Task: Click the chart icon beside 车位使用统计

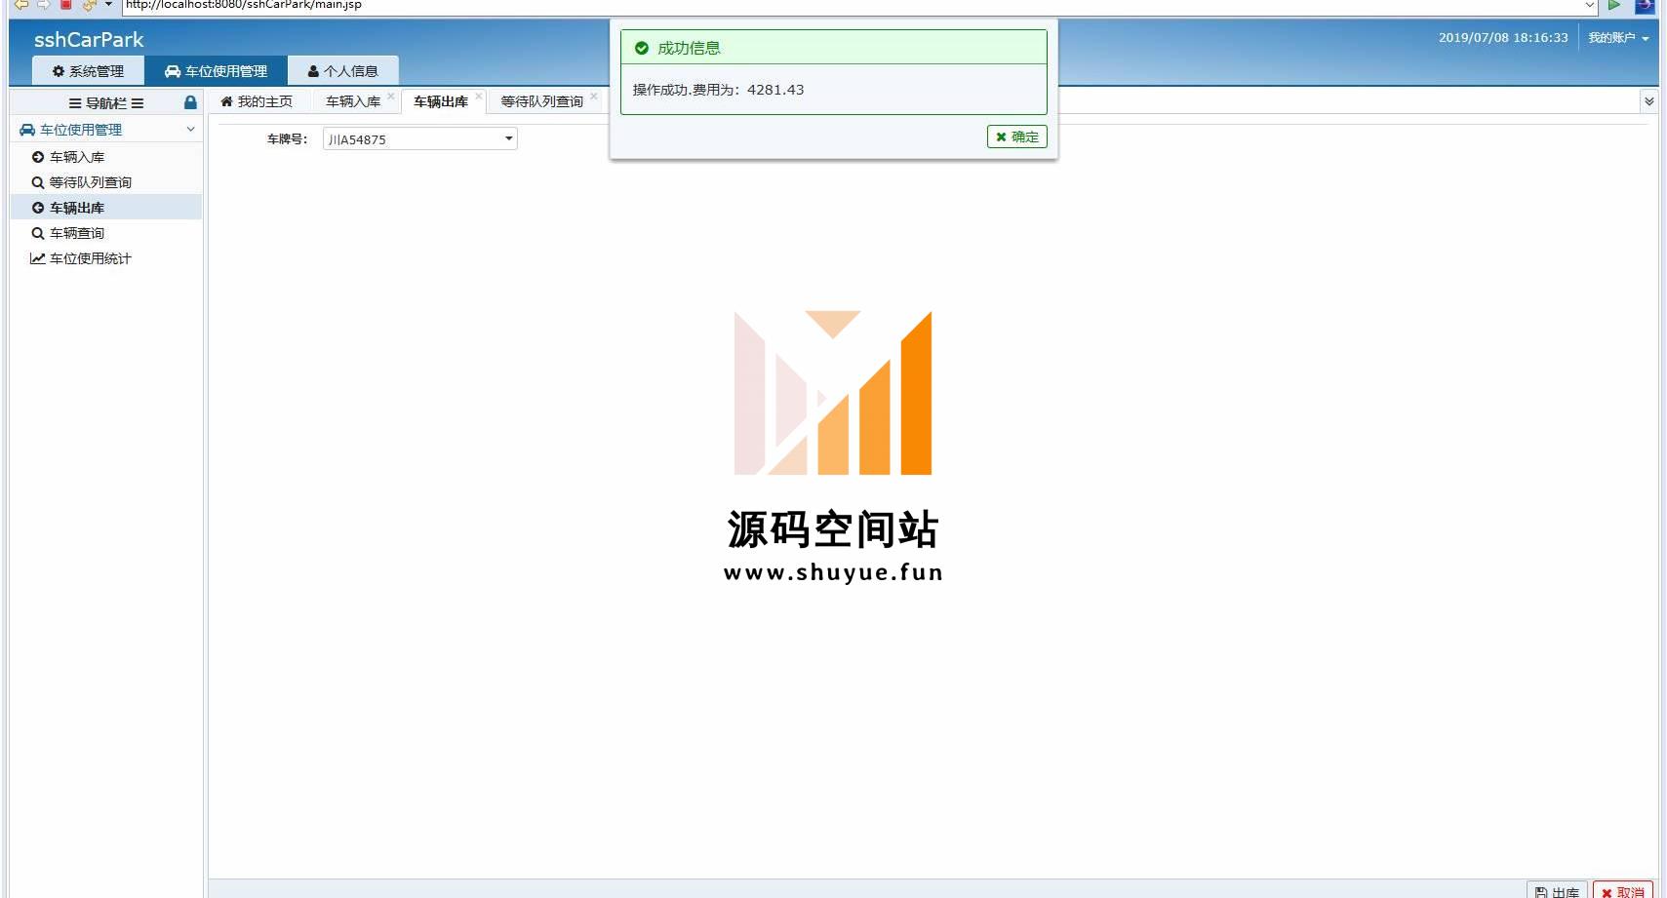Action: (37, 258)
